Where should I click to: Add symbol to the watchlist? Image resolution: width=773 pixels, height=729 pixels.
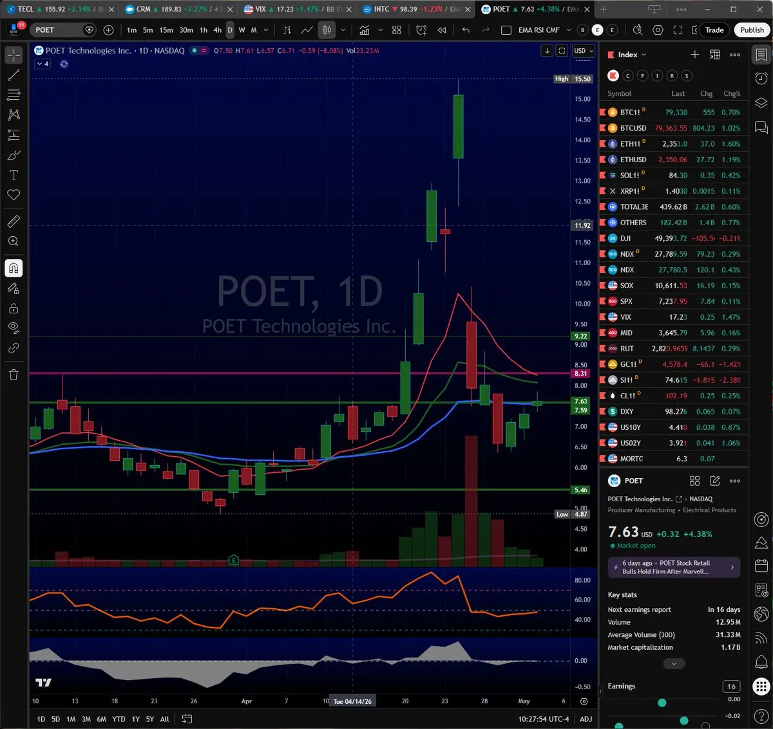(x=694, y=55)
